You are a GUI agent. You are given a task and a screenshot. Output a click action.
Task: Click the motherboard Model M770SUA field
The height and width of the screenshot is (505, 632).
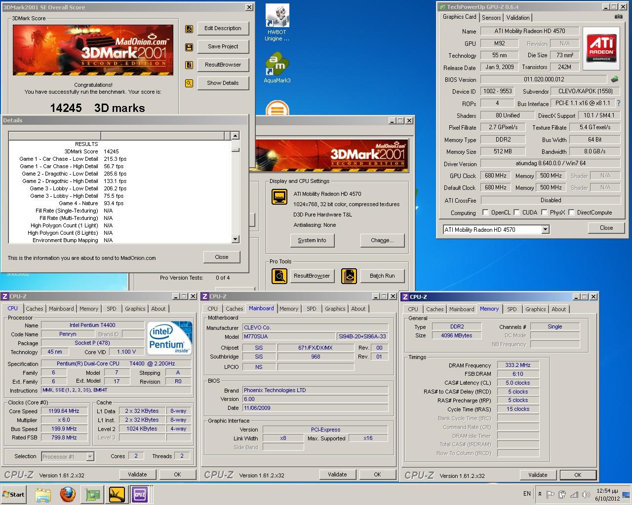(288, 337)
